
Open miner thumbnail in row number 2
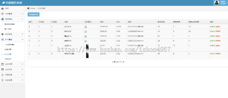click(87, 47)
